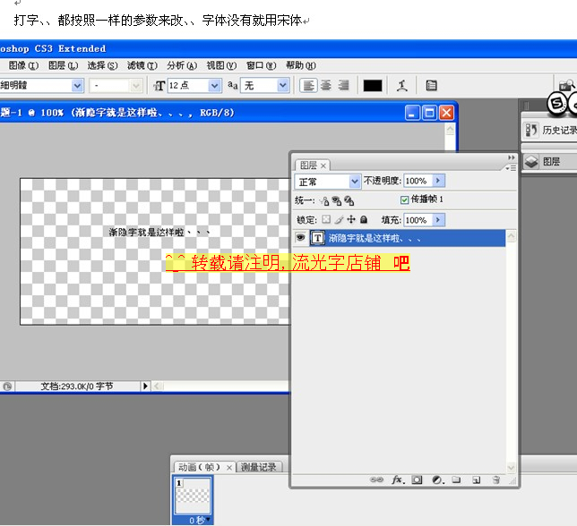Toggle the propagate frame 1 checkbox
The height and width of the screenshot is (526, 577).
click(404, 199)
